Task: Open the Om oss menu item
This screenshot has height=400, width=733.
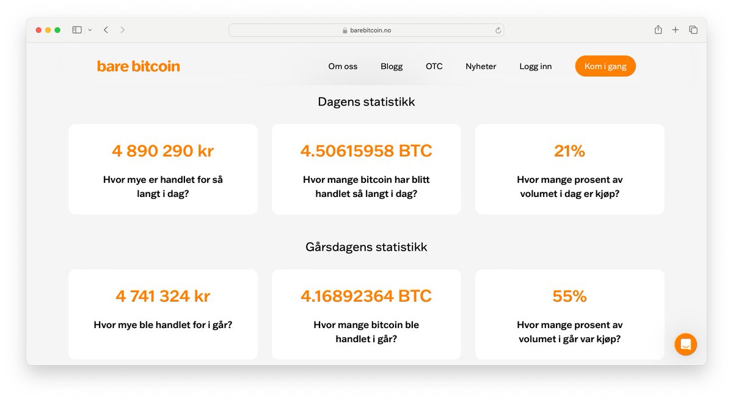Action: click(x=343, y=66)
